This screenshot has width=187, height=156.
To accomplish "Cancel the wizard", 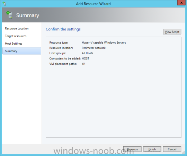I will pos(172,149).
